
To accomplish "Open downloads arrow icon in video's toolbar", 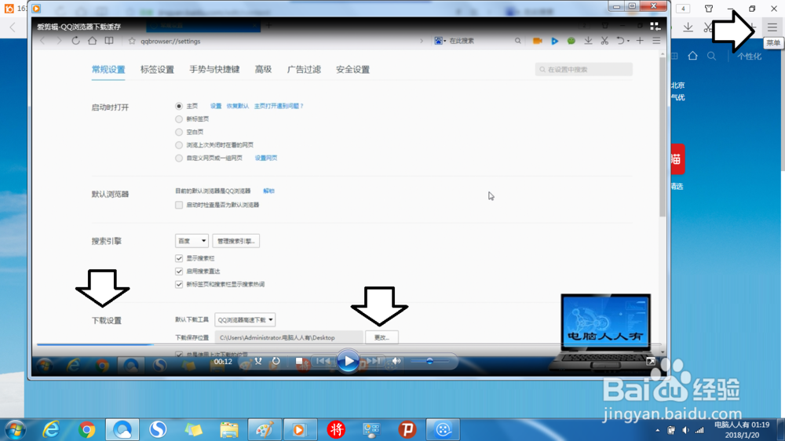I will tap(588, 41).
